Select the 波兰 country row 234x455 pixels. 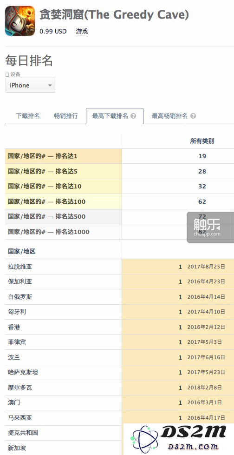pyautogui.click(x=119, y=357)
